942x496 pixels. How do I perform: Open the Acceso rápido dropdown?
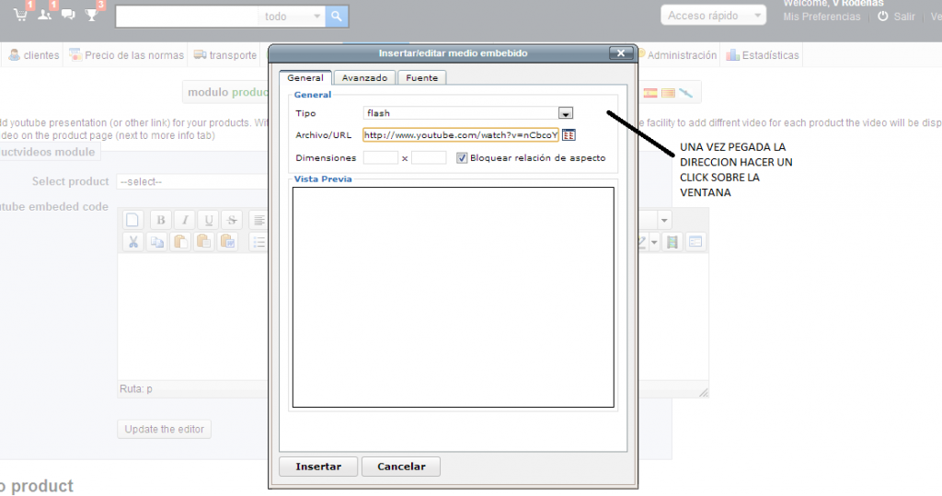pos(713,16)
